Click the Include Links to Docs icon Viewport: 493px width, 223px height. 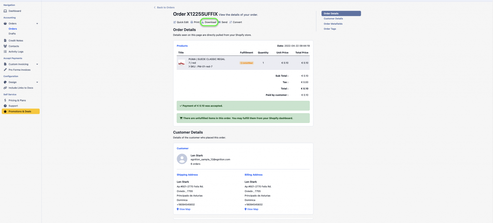4,88
